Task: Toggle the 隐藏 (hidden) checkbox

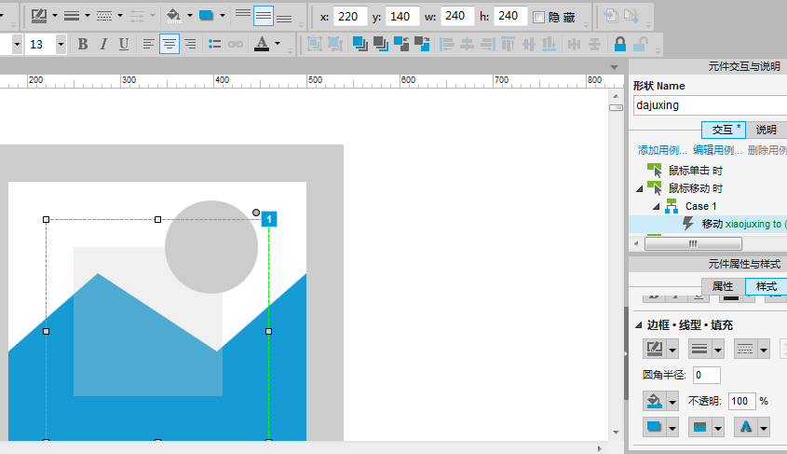Action: click(x=538, y=17)
